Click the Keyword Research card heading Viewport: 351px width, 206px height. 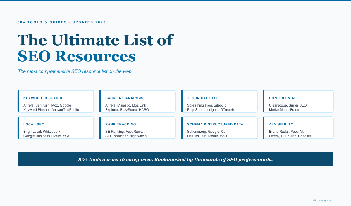coord(43,98)
